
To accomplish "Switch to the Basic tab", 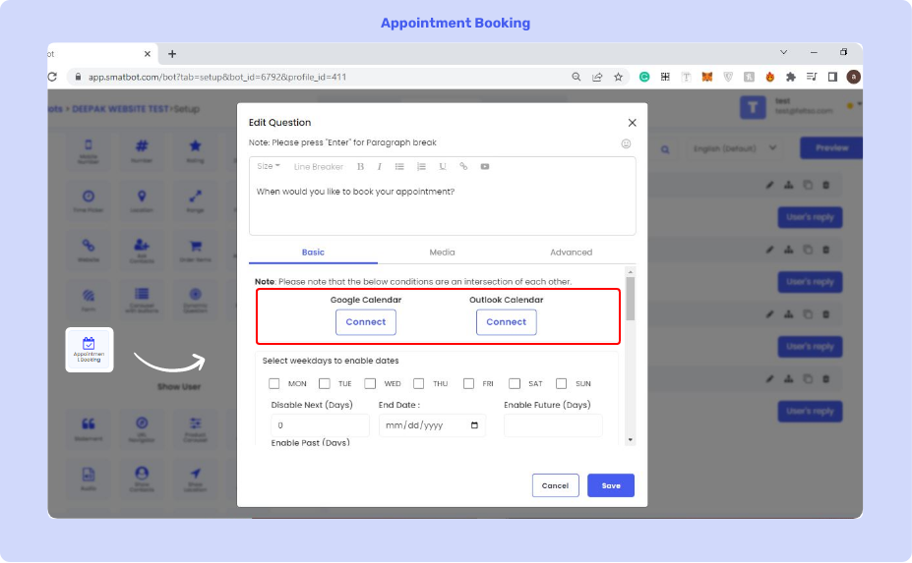I will pos(313,253).
